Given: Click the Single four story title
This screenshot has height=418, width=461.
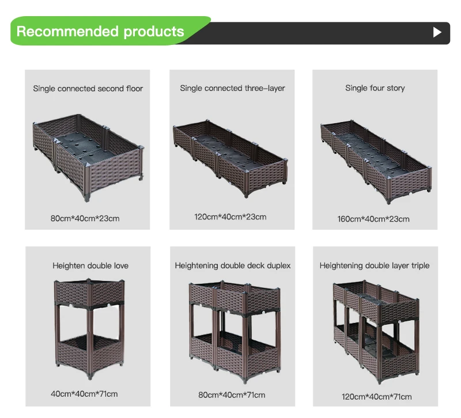Looking at the screenshot, I should (x=375, y=88).
